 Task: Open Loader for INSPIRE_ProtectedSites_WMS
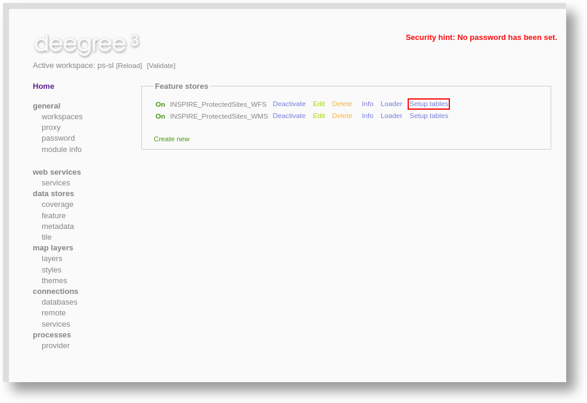coord(391,116)
